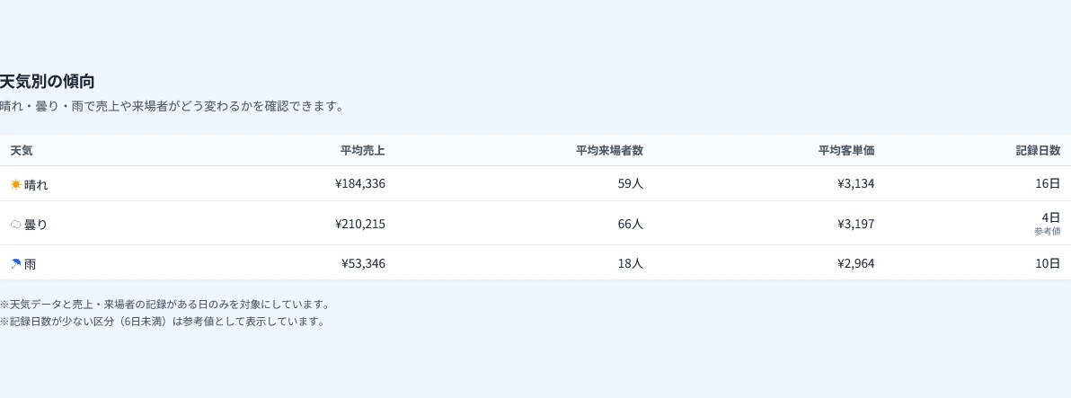Click the 16日 recorded days cell
Image resolution: width=1071 pixels, height=398 pixels.
[1048, 183]
